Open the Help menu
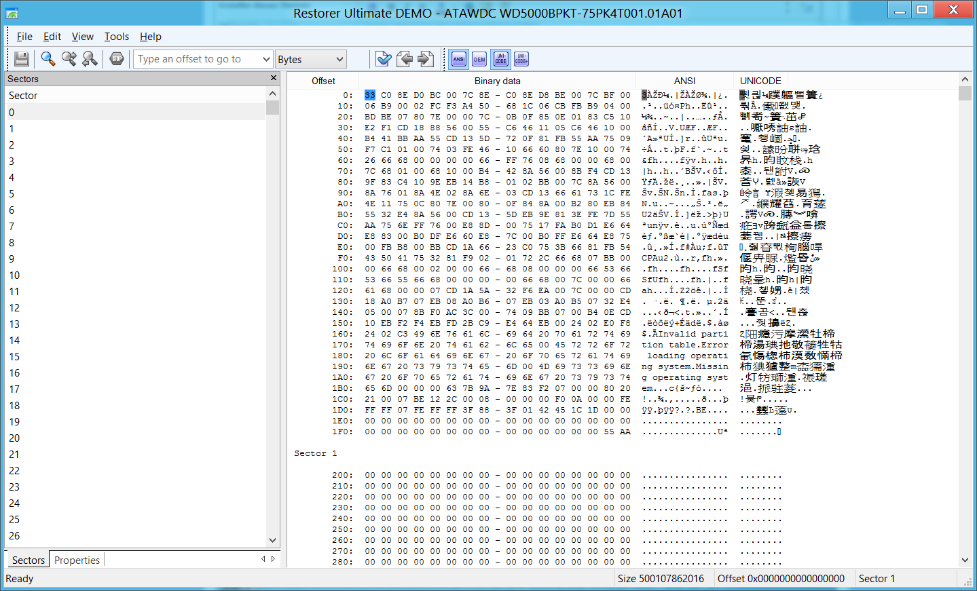This screenshot has width=977, height=591. [151, 37]
